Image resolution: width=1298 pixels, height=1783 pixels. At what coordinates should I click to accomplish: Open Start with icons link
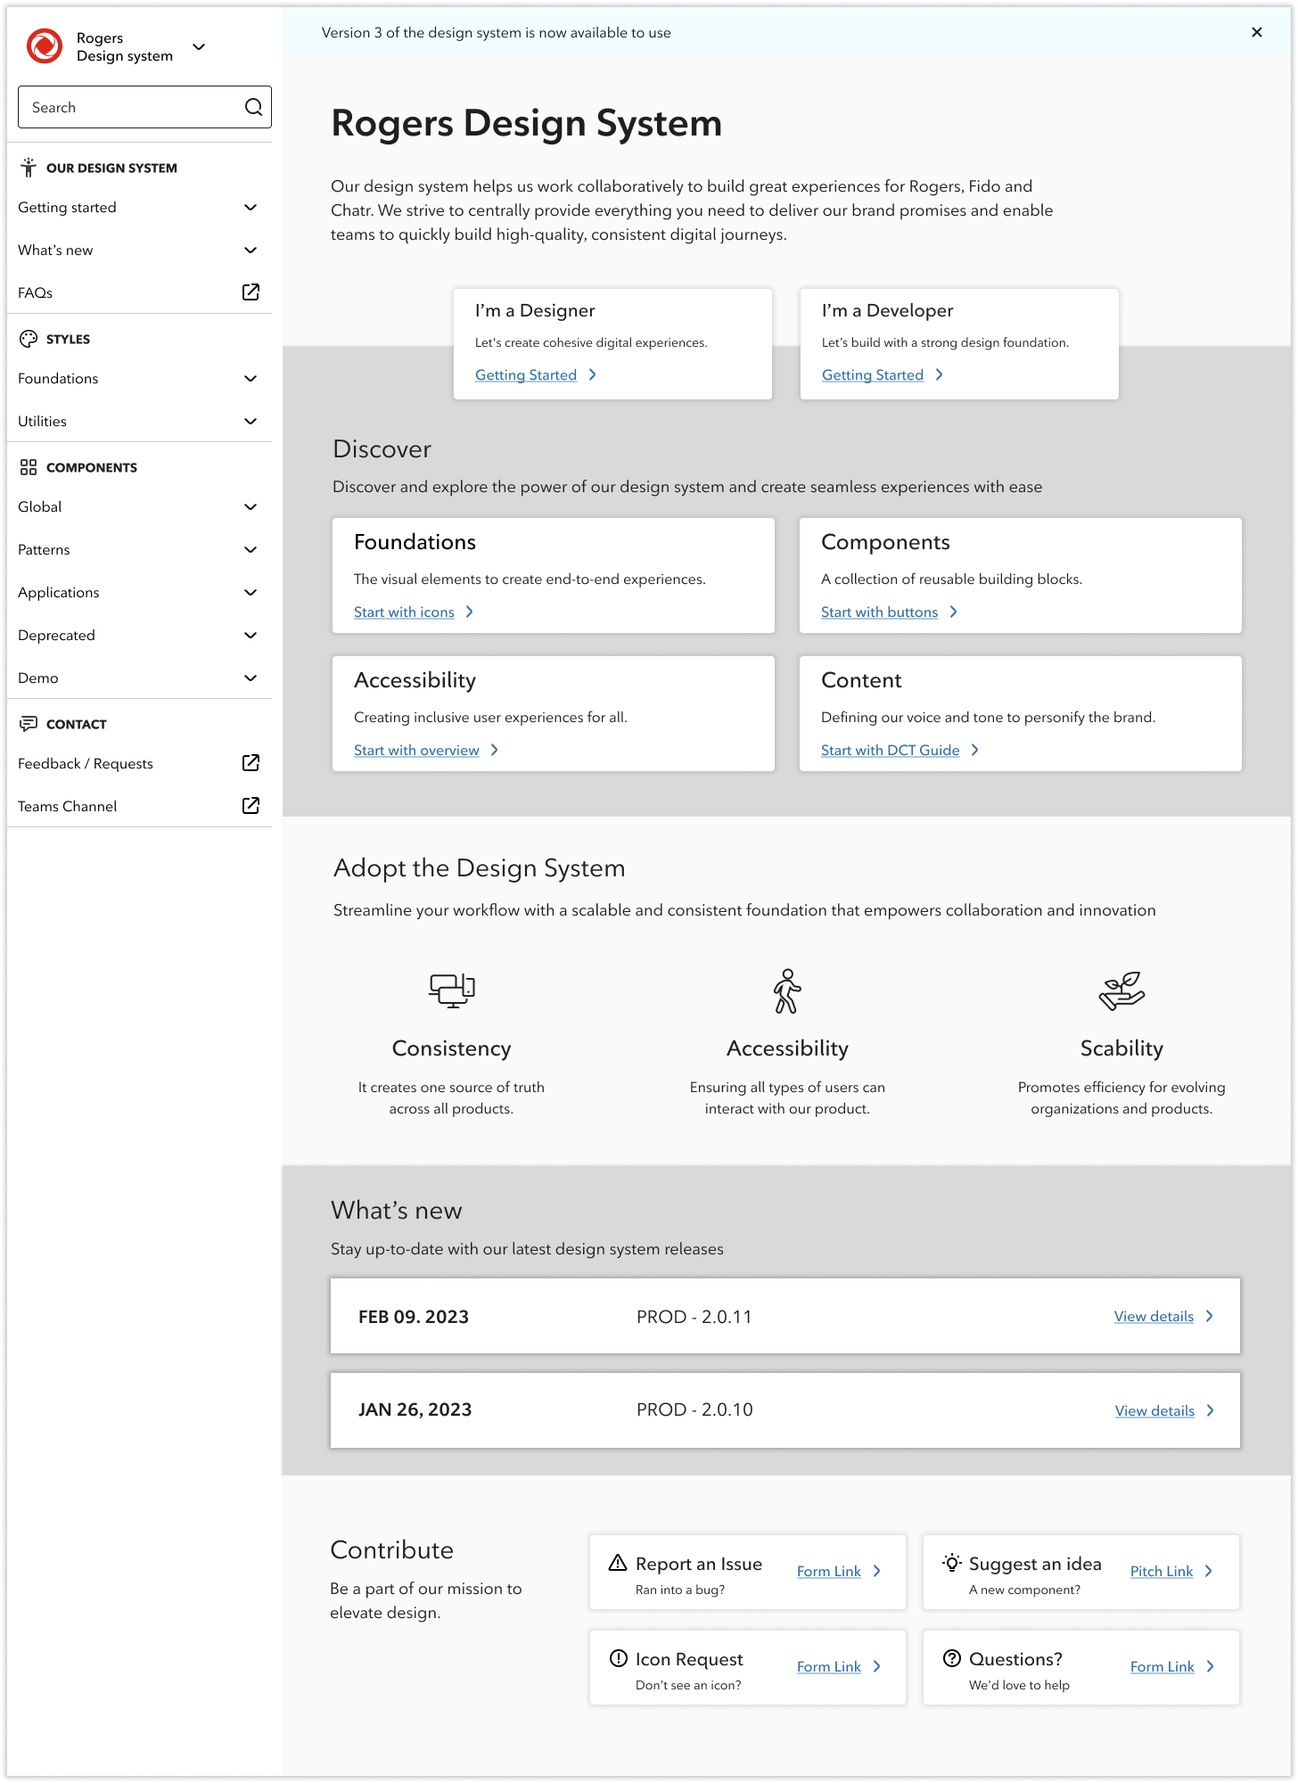click(x=404, y=612)
